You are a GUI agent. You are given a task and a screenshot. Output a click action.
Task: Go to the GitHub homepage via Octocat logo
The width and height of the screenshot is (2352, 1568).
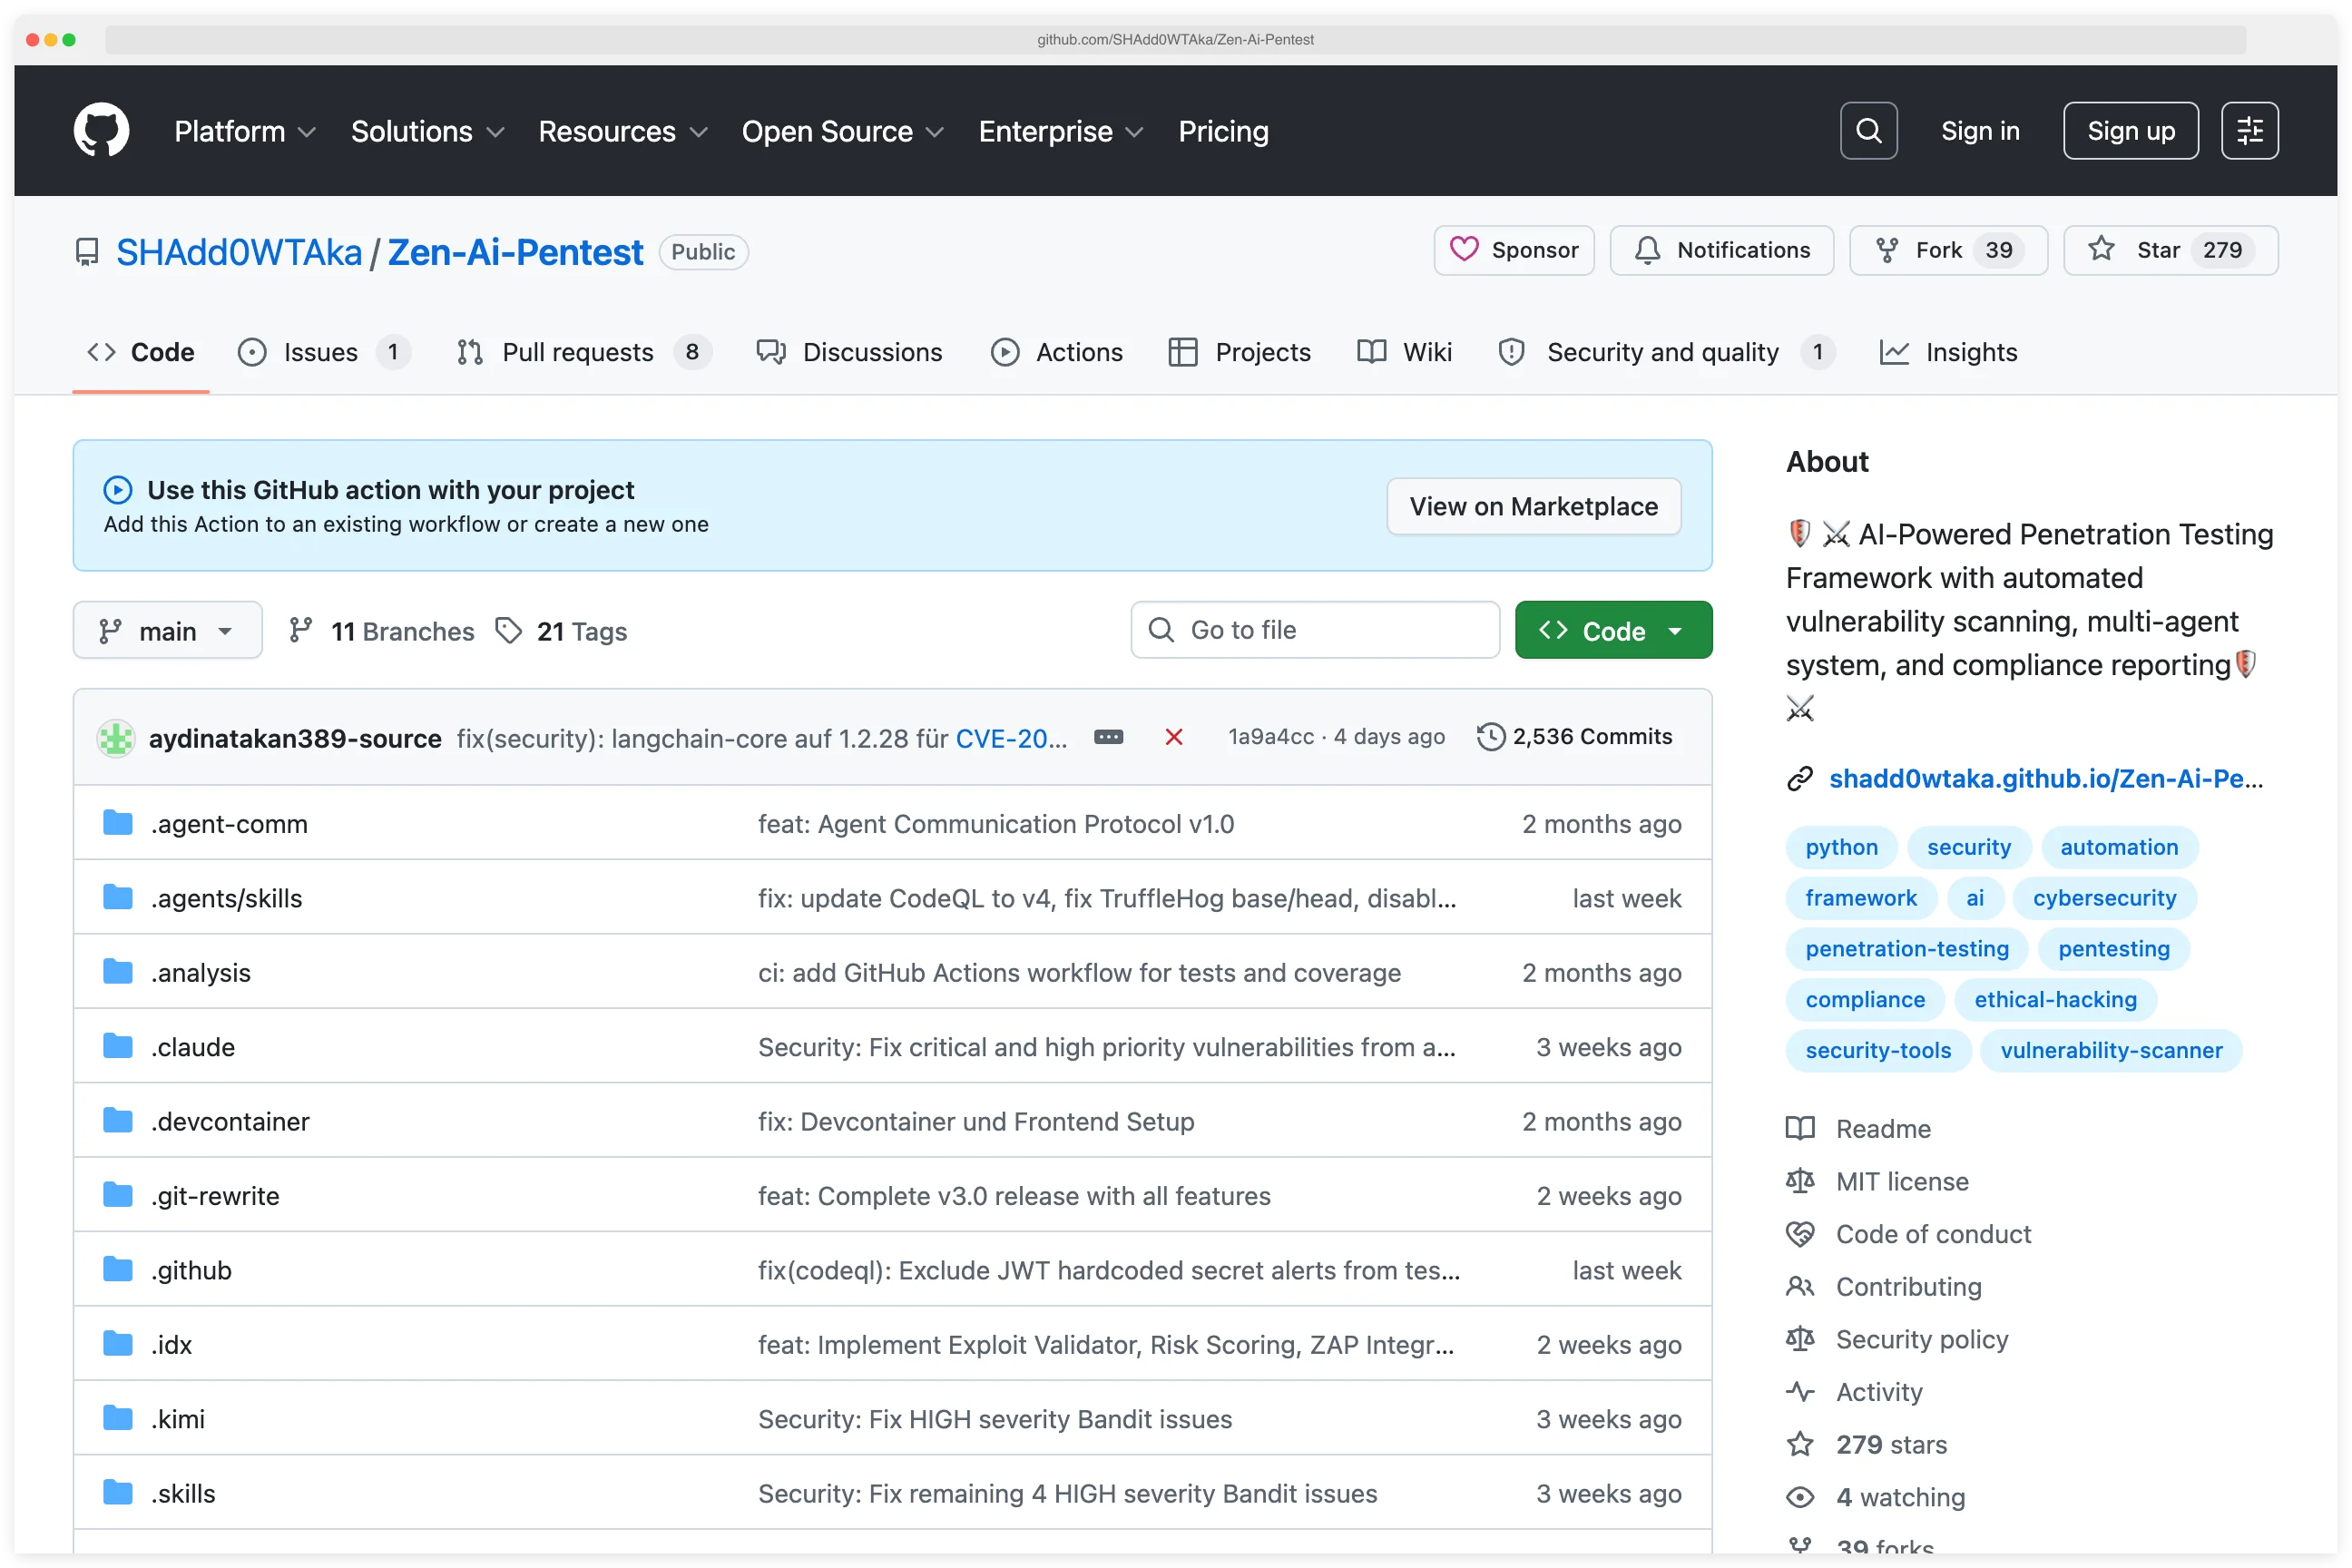coord(101,130)
